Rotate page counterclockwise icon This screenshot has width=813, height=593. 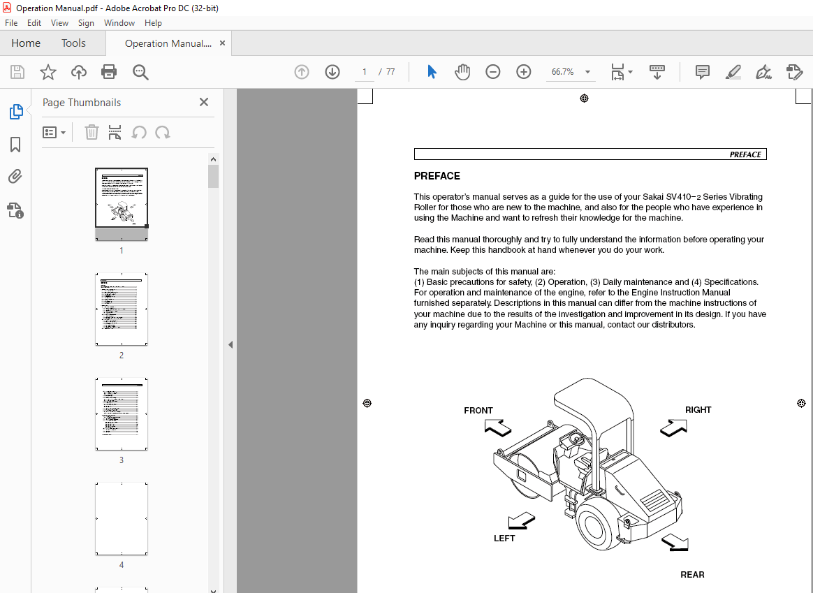(x=139, y=133)
